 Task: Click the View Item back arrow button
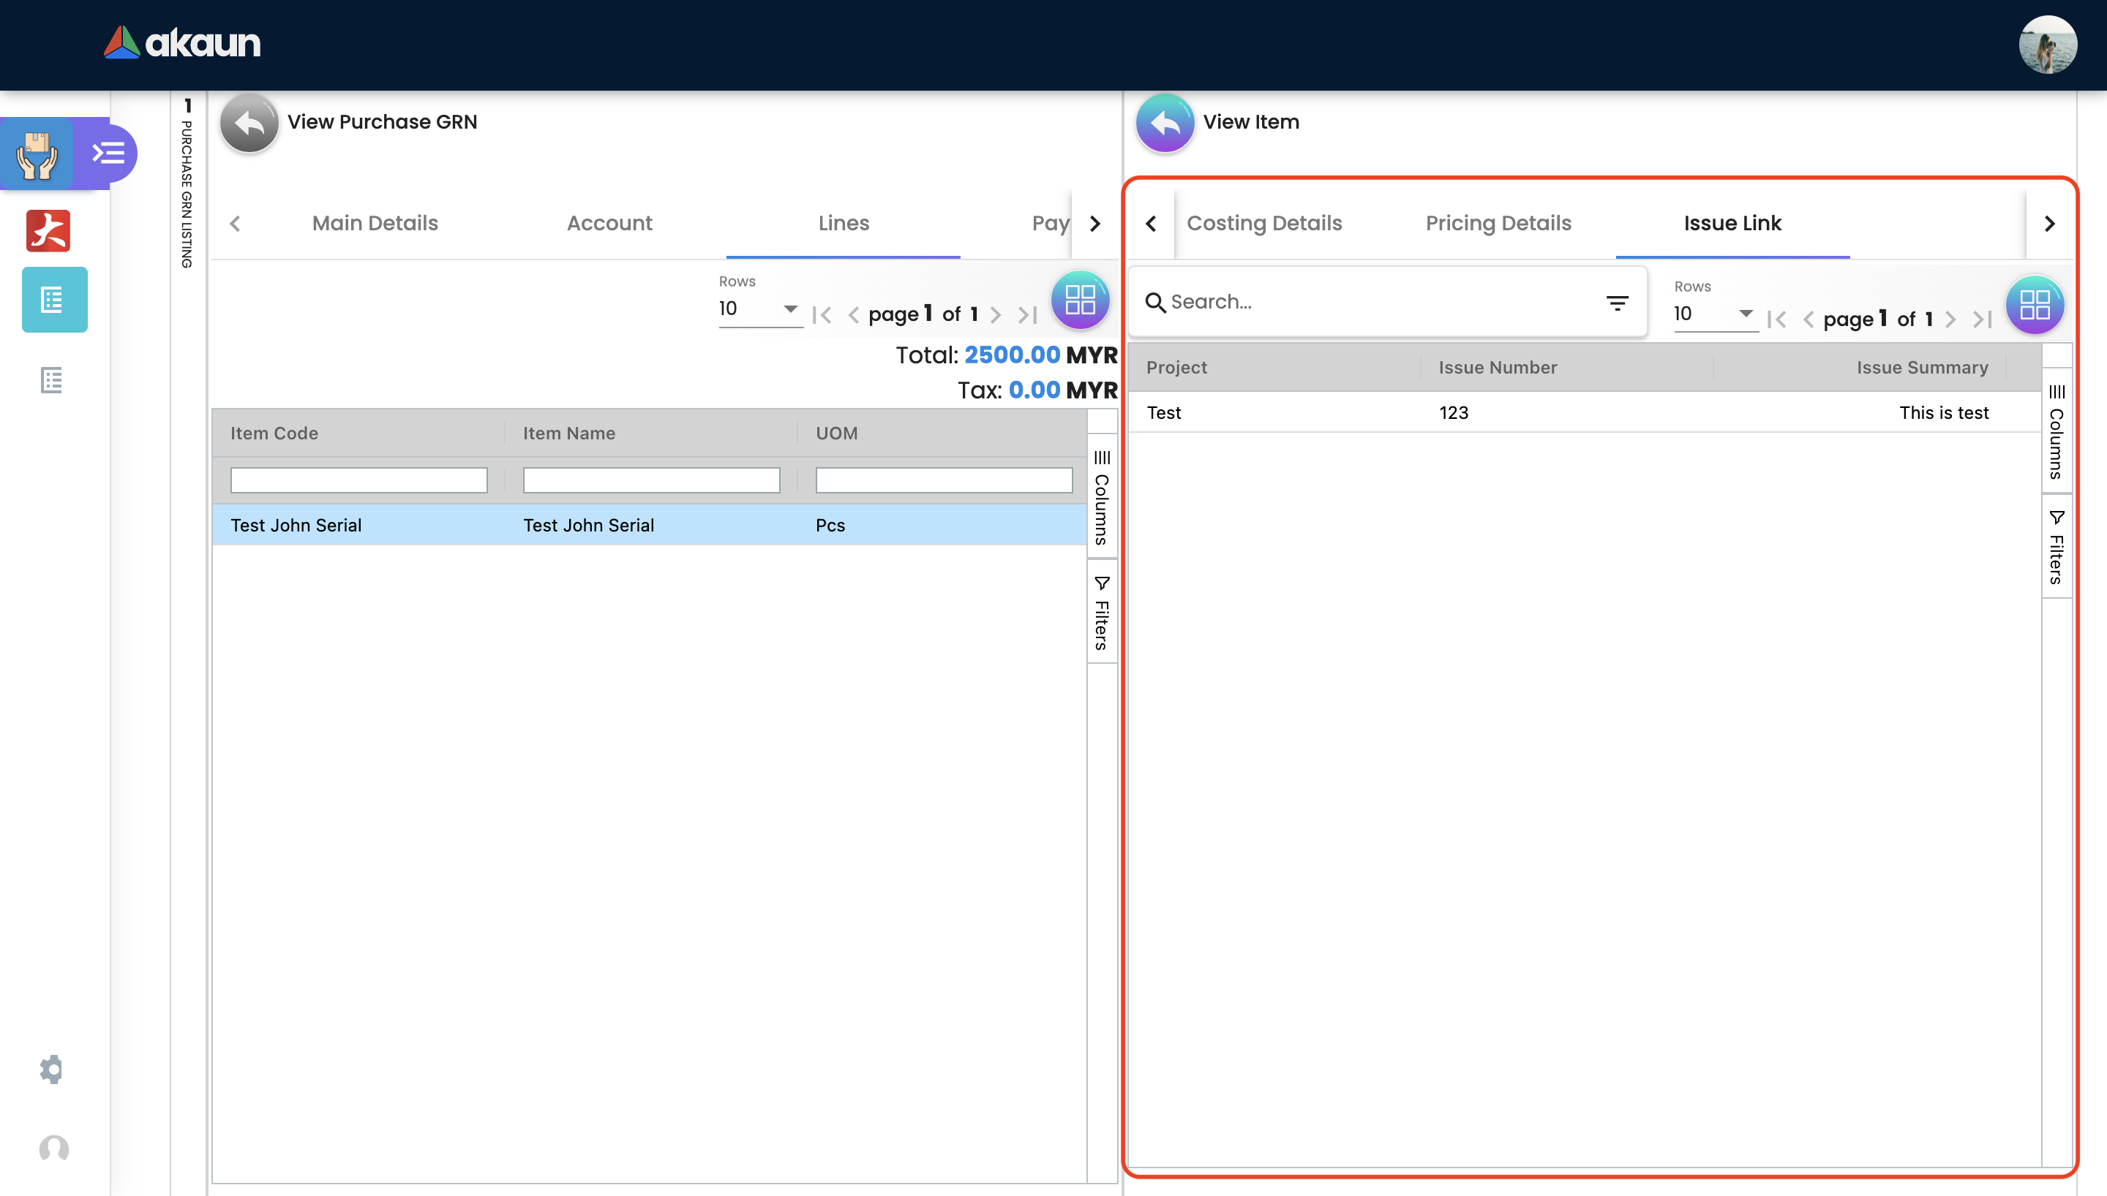[x=1165, y=124]
